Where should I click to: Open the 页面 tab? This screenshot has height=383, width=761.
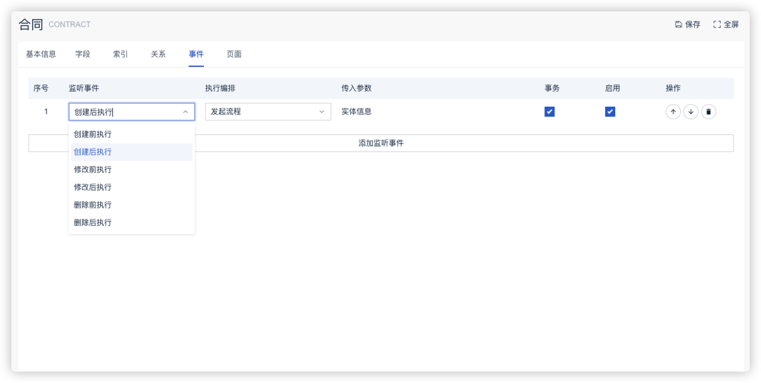click(x=234, y=54)
